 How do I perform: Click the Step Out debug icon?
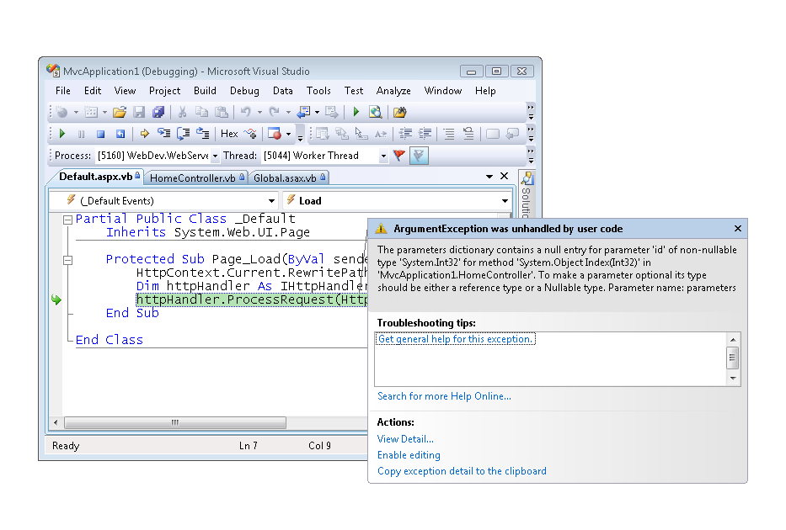(x=202, y=133)
